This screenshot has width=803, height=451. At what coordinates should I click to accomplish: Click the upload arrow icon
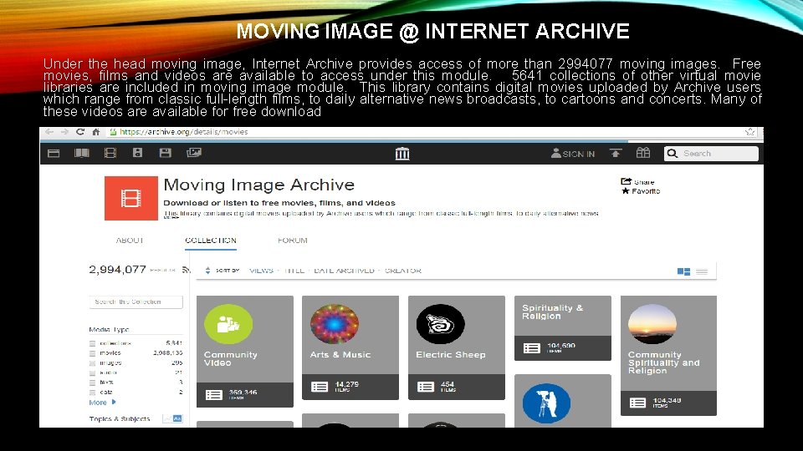coord(616,153)
